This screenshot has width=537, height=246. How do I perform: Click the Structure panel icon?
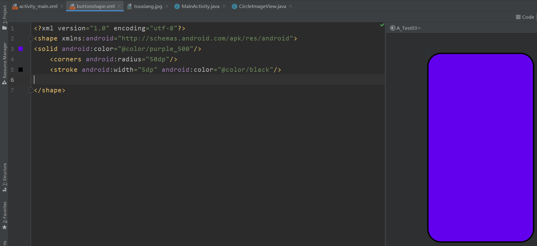coord(4,190)
